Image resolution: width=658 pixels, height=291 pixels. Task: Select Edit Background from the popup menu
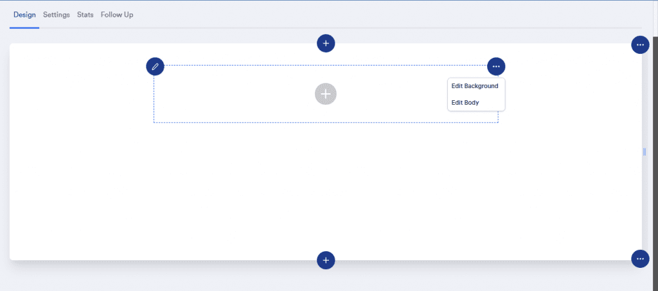pyautogui.click(x=475, y=86)
